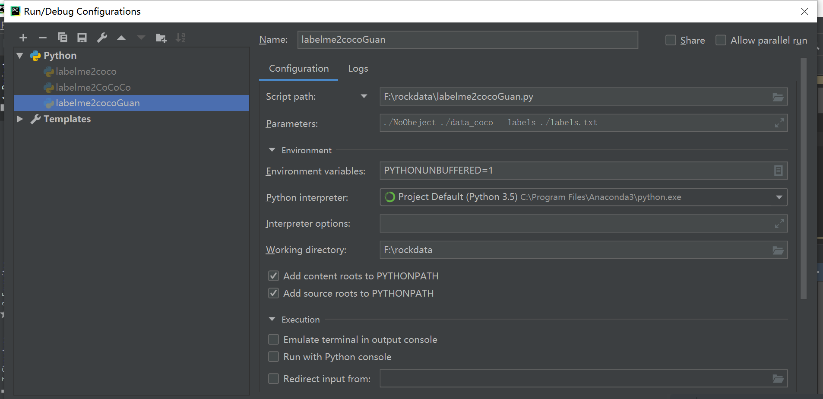Image resolution: width=823 pixels, height=399 pixels.
Task: Select the labelme2CoCoCo configuration
Action: [93, 87]
